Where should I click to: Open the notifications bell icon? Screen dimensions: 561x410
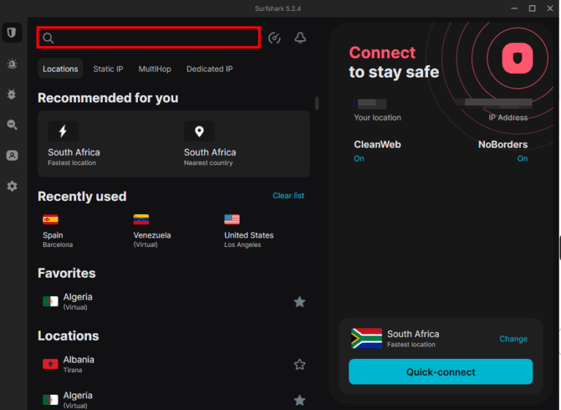(x=300, y=38)
